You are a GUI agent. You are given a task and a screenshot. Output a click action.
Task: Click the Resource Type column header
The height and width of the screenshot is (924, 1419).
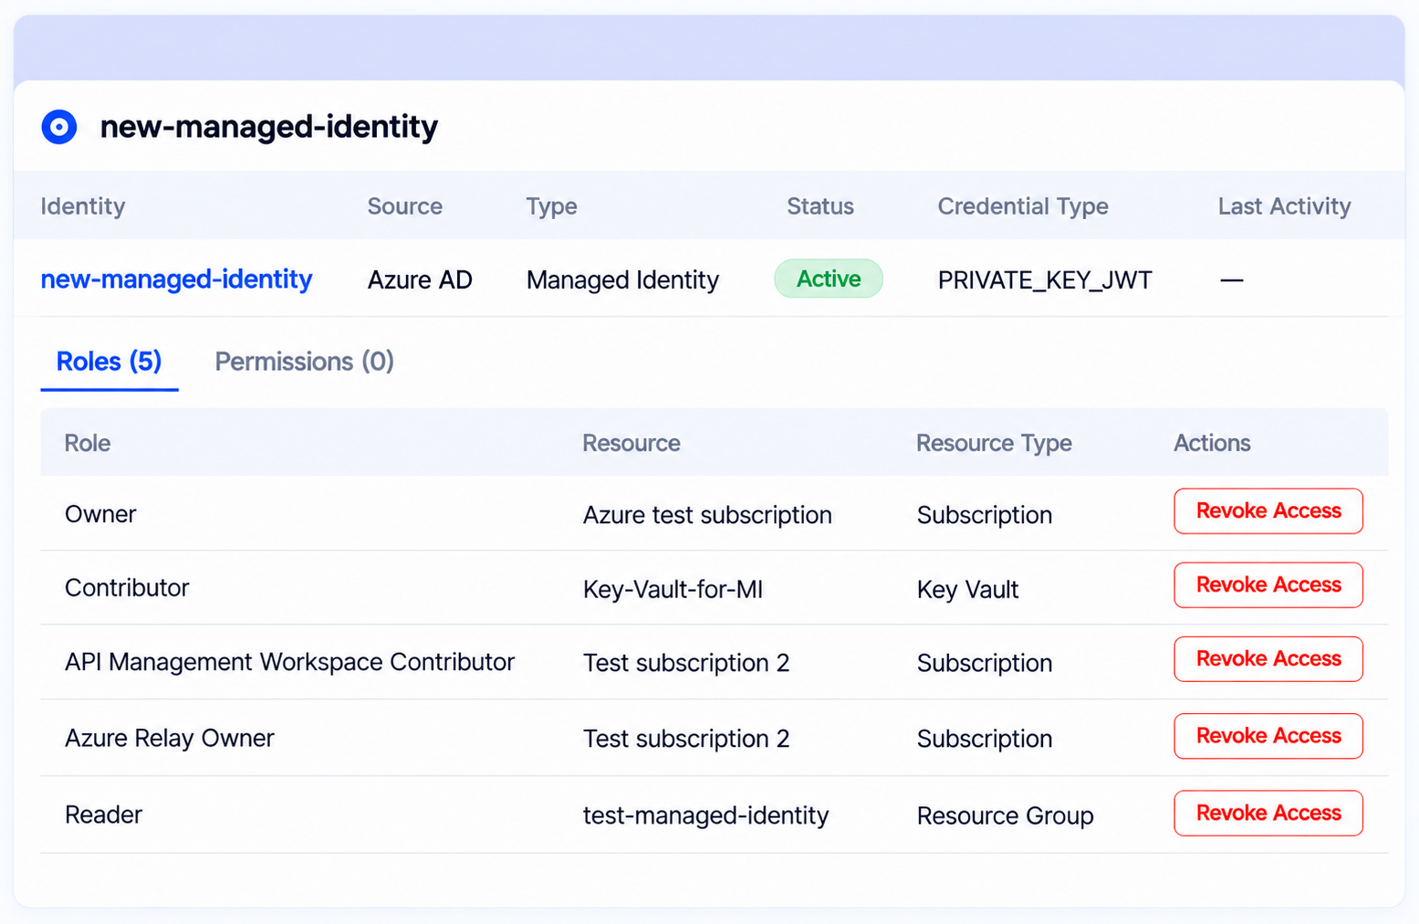[994, 443]
